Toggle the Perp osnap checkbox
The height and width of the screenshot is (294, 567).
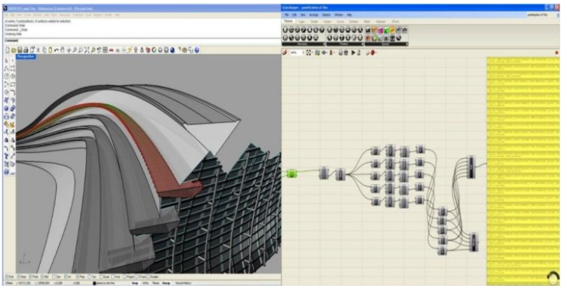(x=78, y=277)
